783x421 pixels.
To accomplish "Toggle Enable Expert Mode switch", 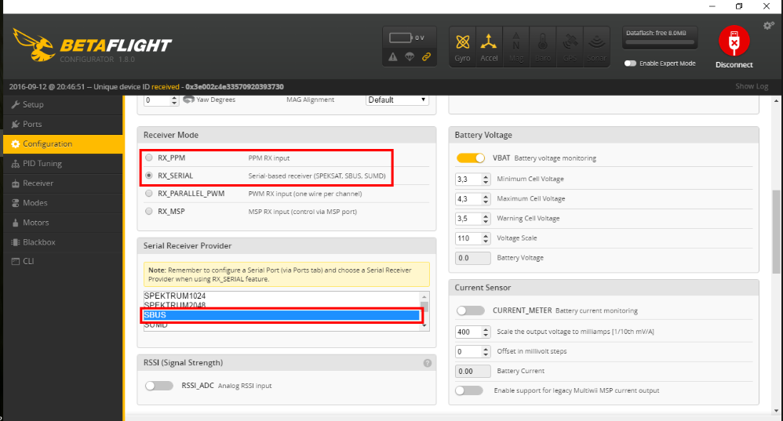I will pyautogui.click(x=630, y=64).
